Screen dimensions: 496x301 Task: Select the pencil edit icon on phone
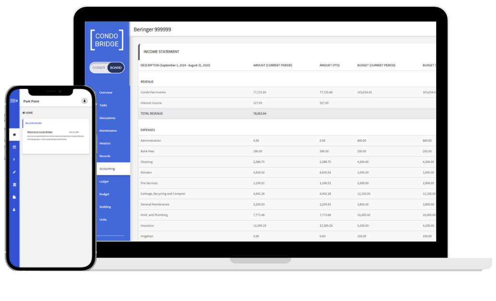[x=14, y=172]
